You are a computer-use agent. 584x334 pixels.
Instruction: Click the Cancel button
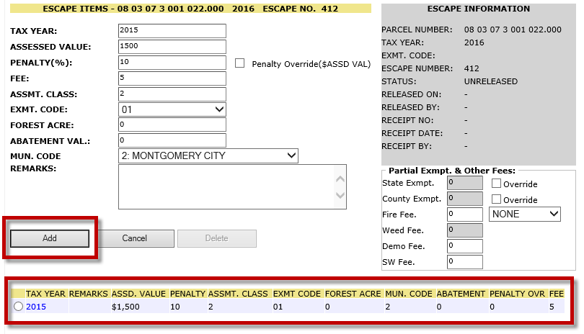[x=134, y=238]
